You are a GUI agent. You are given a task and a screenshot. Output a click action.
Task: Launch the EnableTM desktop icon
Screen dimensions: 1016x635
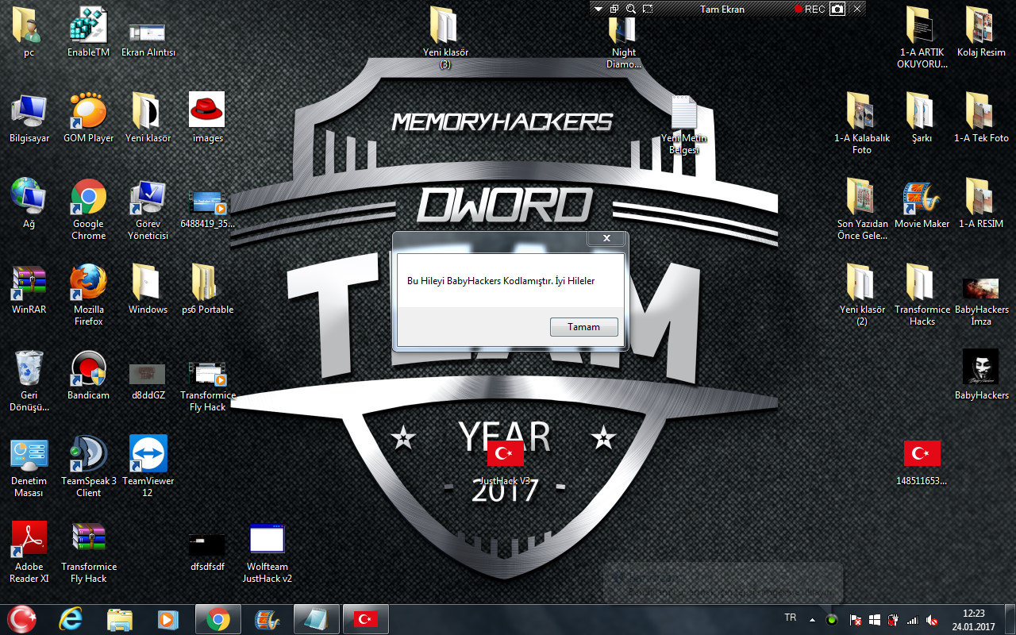(x=89, y=32)
